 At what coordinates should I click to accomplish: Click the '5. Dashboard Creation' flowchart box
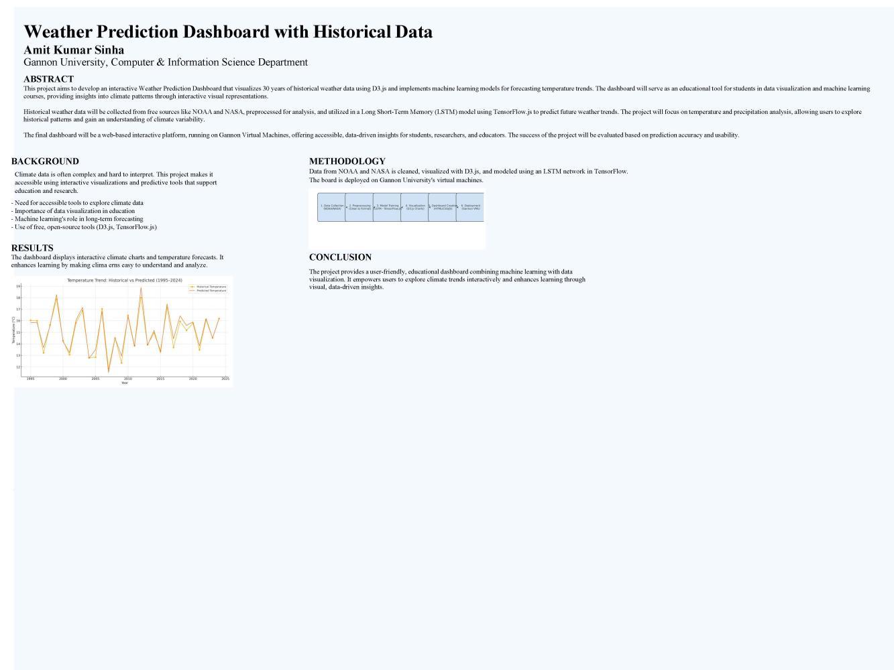[443, 208]
